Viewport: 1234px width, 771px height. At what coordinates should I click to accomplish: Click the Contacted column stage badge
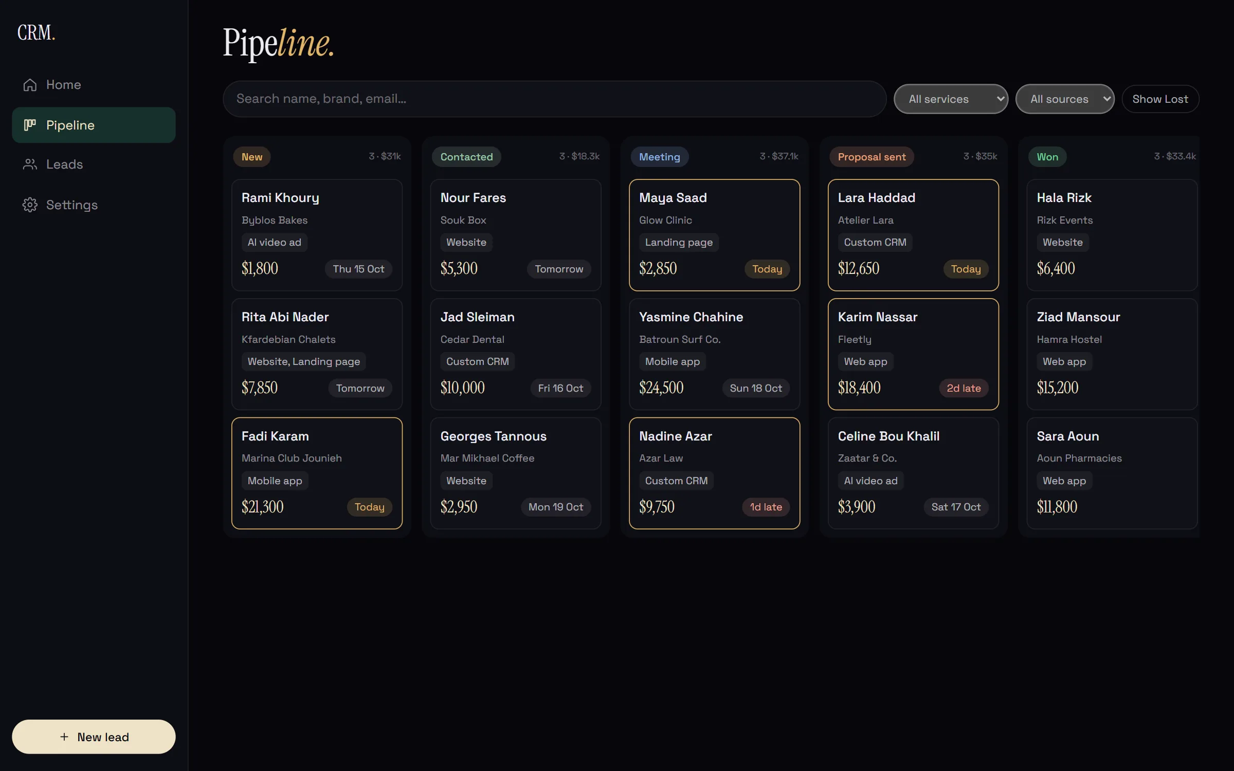click(466, 157)
